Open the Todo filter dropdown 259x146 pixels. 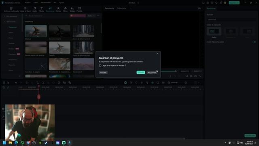pos(91,16)
